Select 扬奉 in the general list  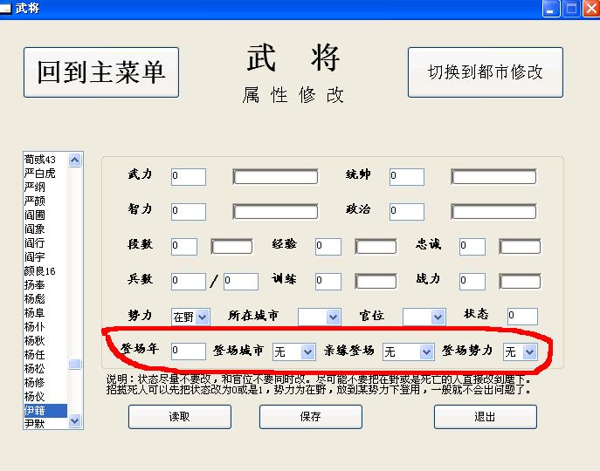45,285
